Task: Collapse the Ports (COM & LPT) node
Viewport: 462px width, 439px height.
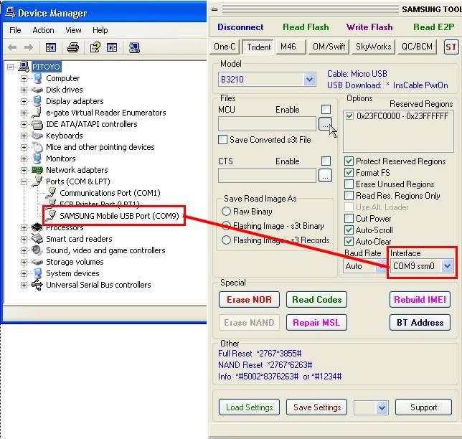Action: point(24,181)
